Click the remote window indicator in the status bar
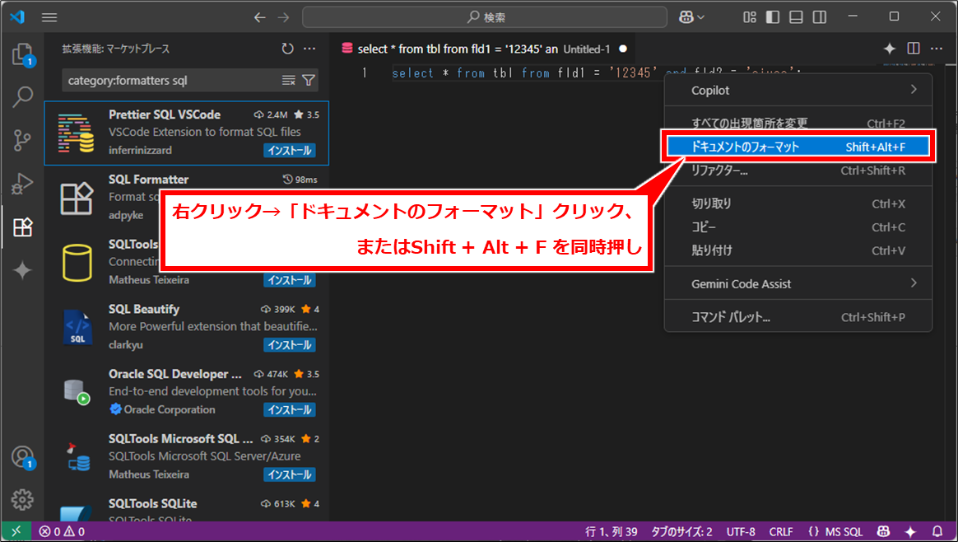Image resolution: width=958 pixels, height=542 pixels. click(x=16, y=531)
